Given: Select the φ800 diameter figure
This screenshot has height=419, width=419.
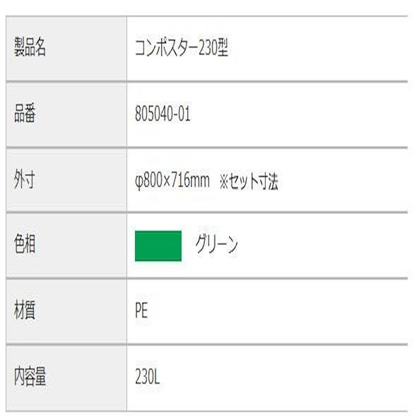Looking at the screenshot, I should [148, 181].
